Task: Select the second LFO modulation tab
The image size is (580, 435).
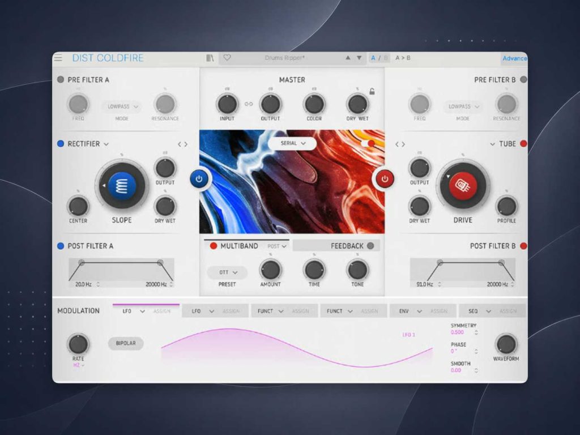Action: pos(215,311)
